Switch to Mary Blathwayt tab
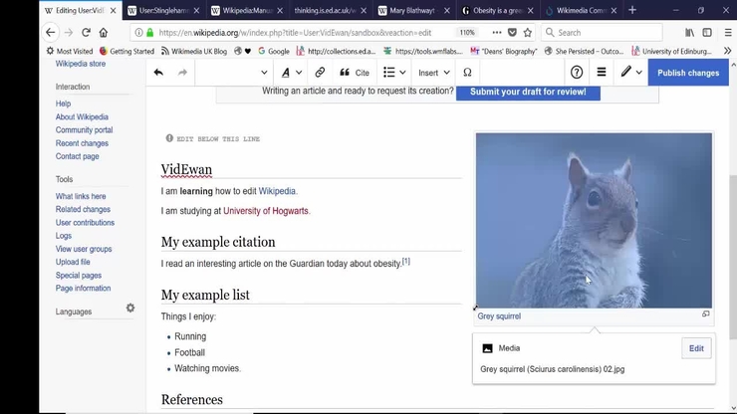Image resolution: width=737 pixels, height=414 pixels. [x=413, y=10]
